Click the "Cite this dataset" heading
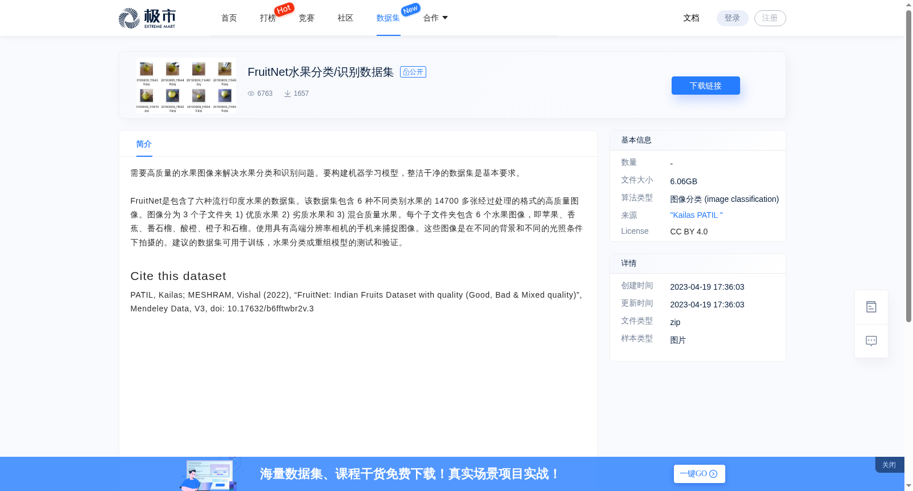The image size is (913, 491). (178, 276)
